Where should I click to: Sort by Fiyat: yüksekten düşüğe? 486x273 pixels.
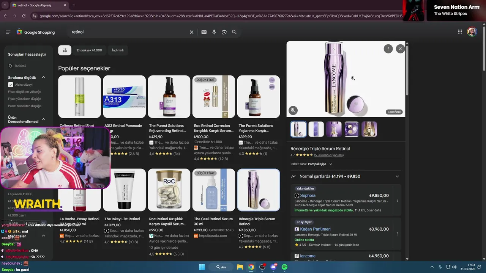click(25, 99)
